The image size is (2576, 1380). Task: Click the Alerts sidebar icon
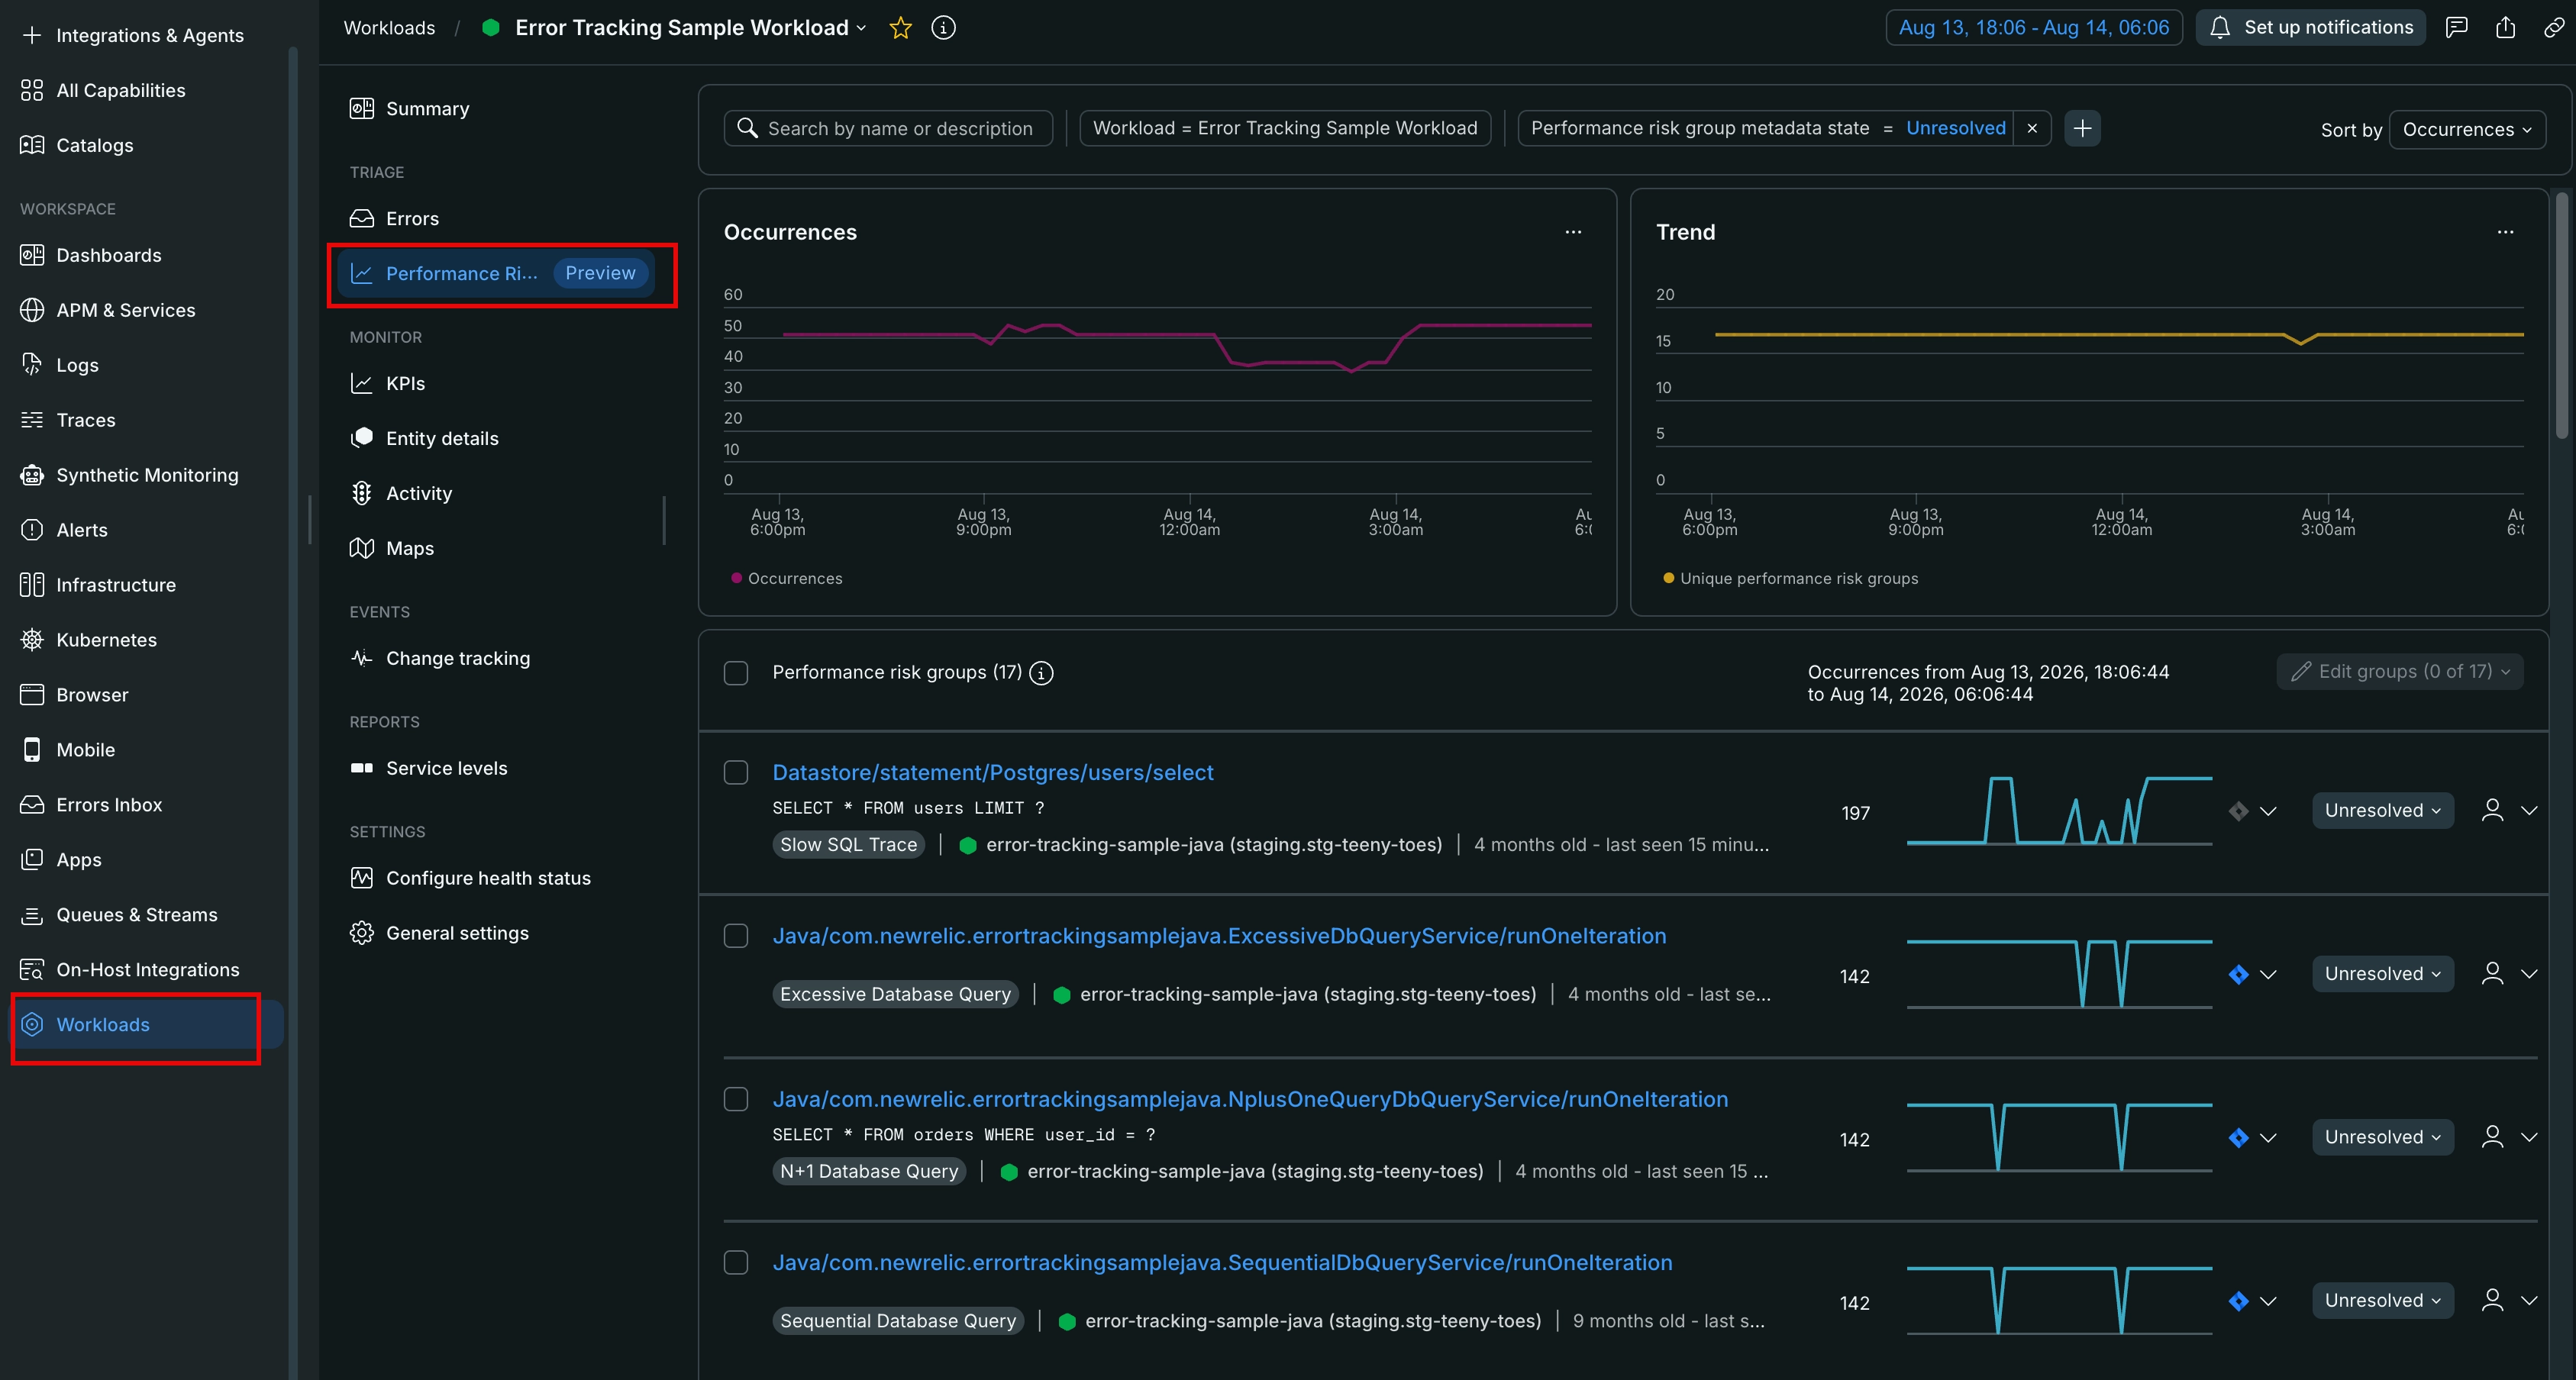point(32,530)
